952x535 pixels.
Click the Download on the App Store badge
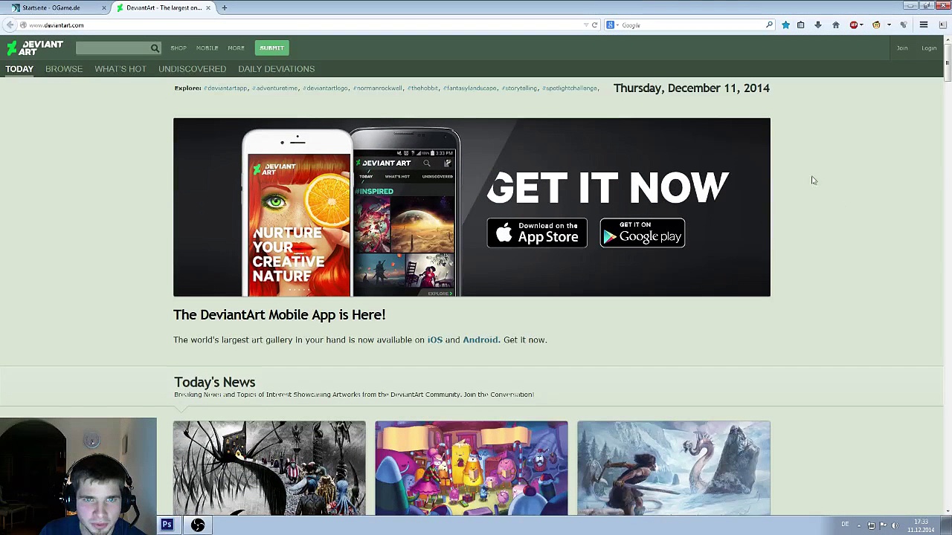[536, 233]
